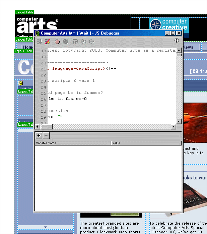Select the Layout Table tab below the arts logo
This screenshot has width=207, height=234.
[24, 40]
